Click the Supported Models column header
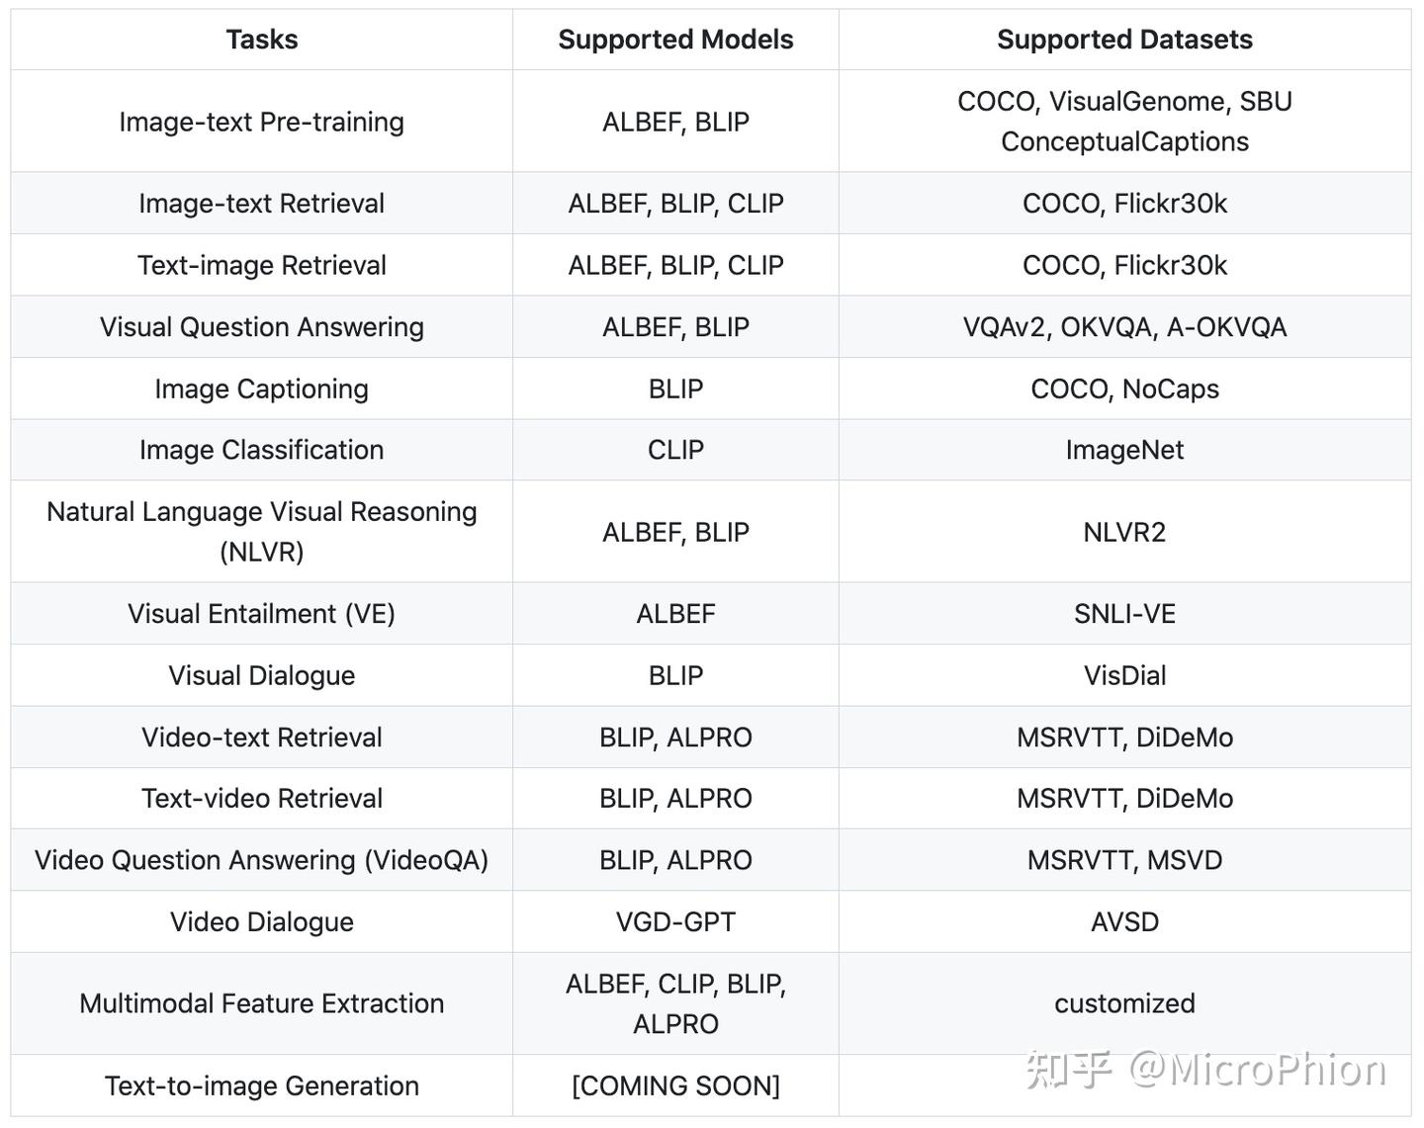The image size is (1424, 1128). click(675, 40)
